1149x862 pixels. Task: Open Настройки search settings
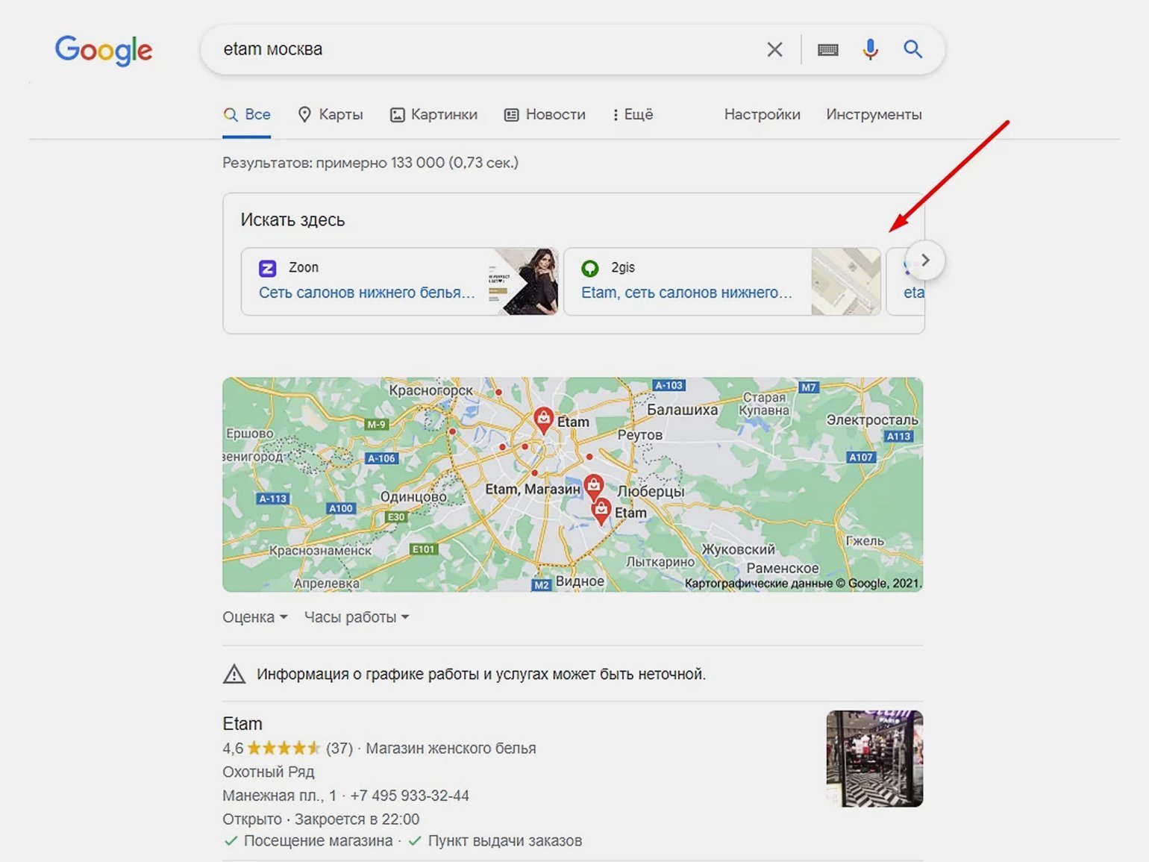[762, 115]
